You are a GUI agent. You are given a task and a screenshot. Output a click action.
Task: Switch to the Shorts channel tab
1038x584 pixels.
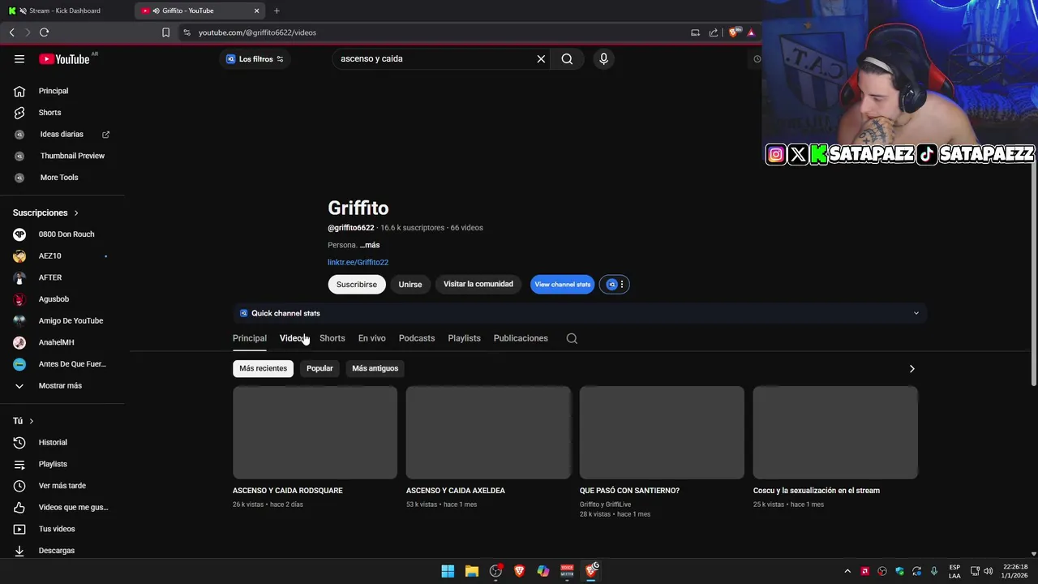332,338
